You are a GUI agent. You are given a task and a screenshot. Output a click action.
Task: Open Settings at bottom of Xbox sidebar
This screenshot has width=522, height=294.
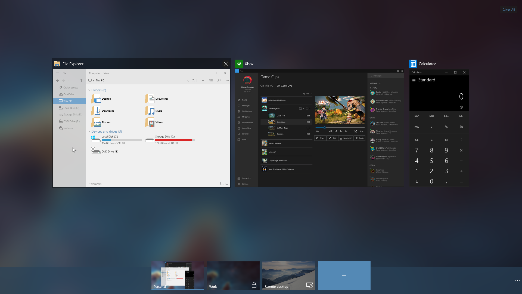[x=243, y=184]
